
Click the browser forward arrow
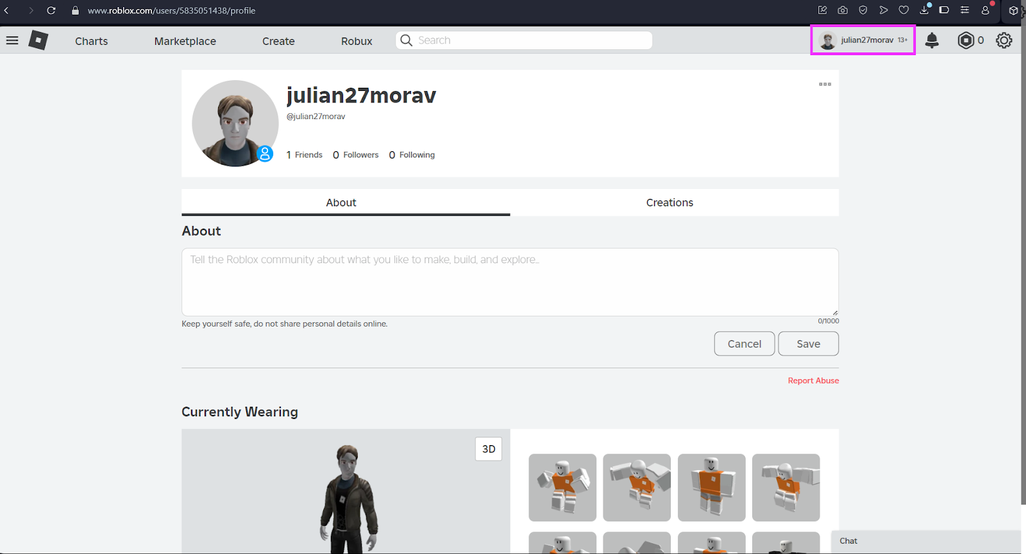click(x=30, y=10)
